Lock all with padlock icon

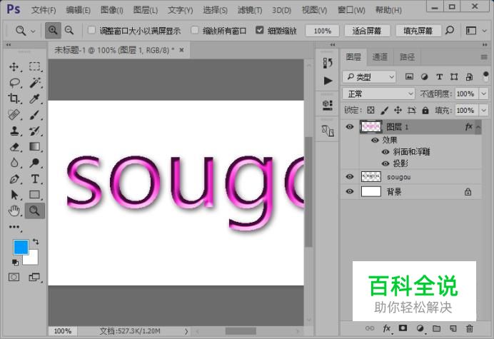pos(425,111)
